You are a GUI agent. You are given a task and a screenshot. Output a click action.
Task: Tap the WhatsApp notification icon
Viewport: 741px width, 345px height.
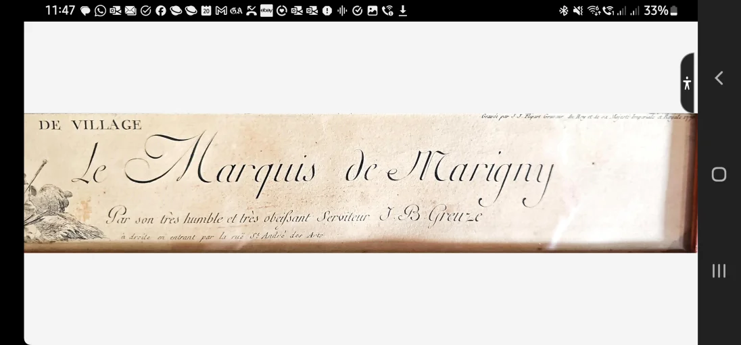tap(100, 11)
